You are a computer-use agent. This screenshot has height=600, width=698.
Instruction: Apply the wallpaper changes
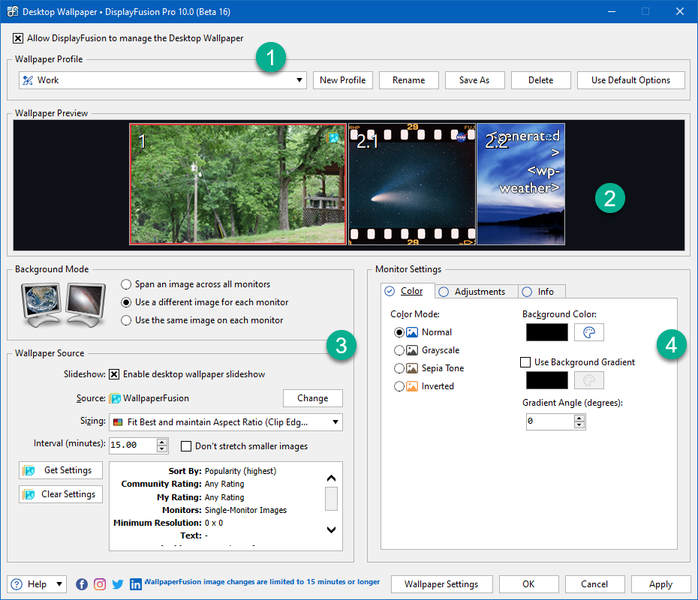coord(660,584)
